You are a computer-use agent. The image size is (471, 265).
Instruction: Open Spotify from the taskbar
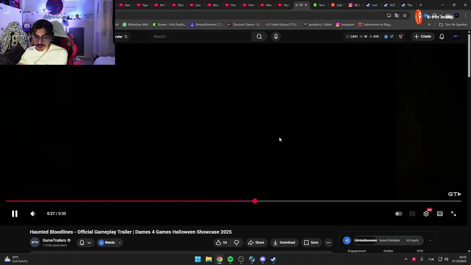230,259
